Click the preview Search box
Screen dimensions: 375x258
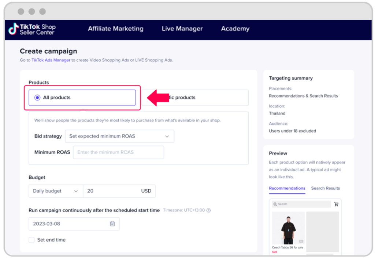click(x=301, y=204)
